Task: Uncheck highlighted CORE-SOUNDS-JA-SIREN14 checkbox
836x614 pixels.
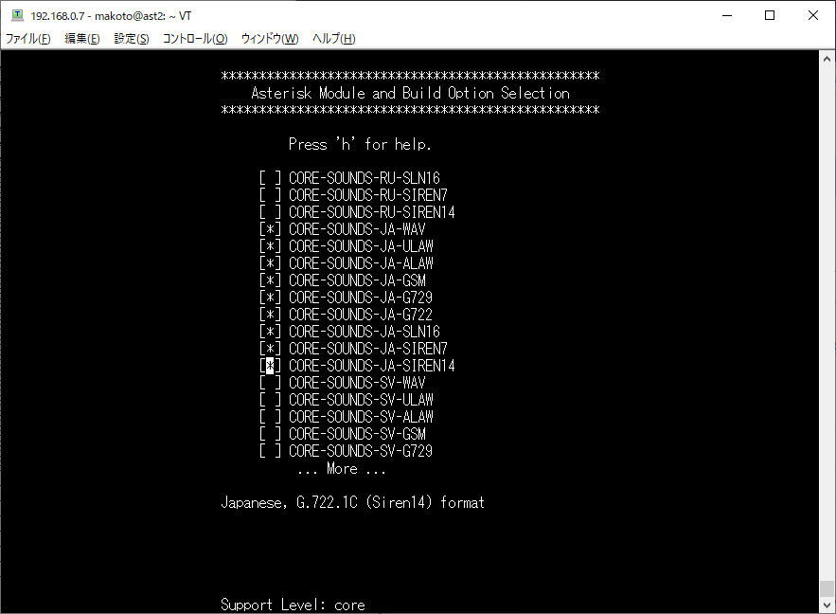Action: (x=270, y=366)
